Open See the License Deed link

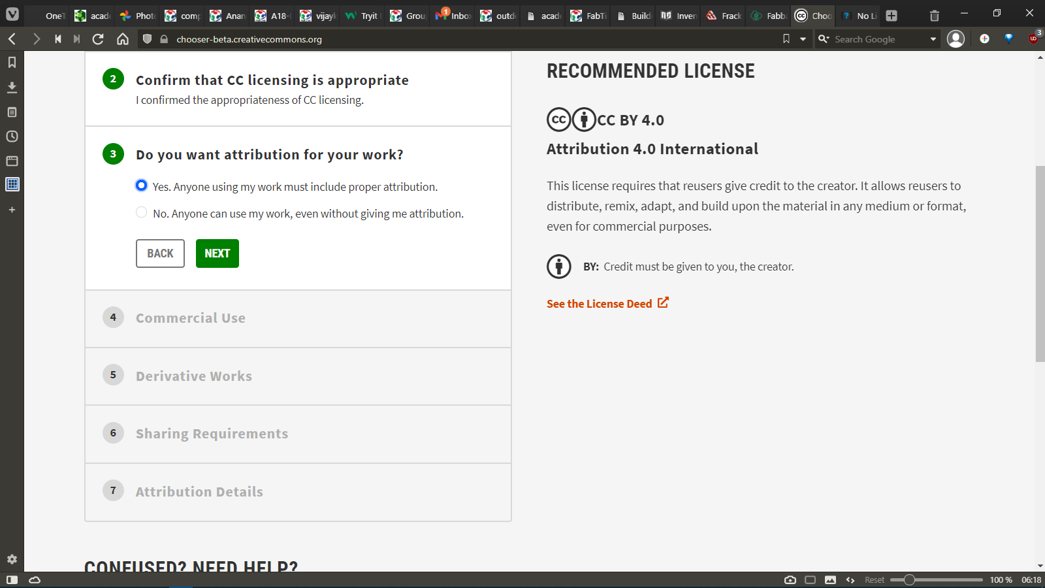607,303
